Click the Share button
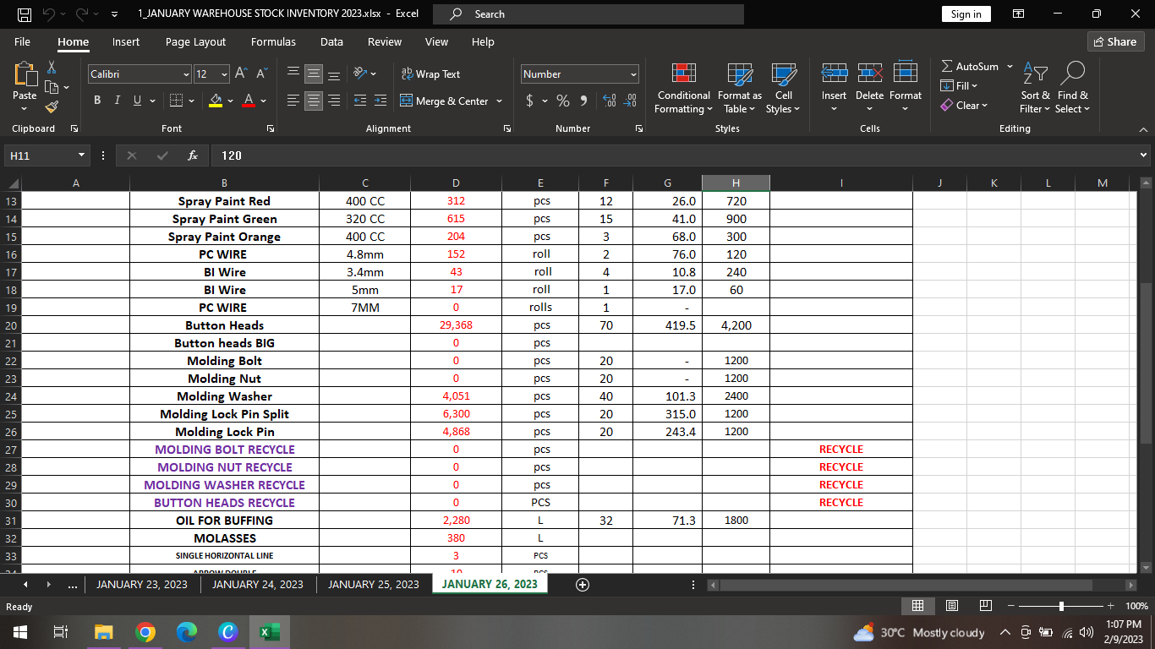 (1115, 41)
